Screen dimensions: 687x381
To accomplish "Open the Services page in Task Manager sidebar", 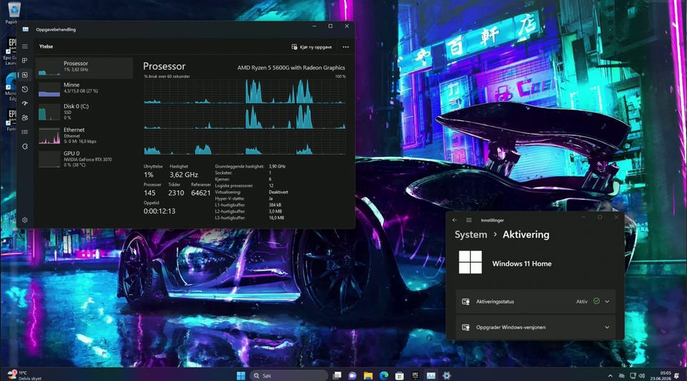I will [x=25, y=146].
